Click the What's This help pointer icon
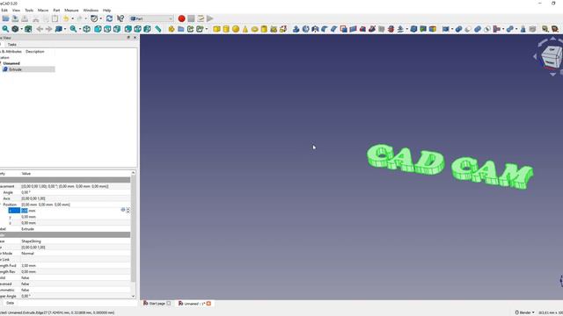The width and height of the screenshot is (563, 316). [121, 18]
